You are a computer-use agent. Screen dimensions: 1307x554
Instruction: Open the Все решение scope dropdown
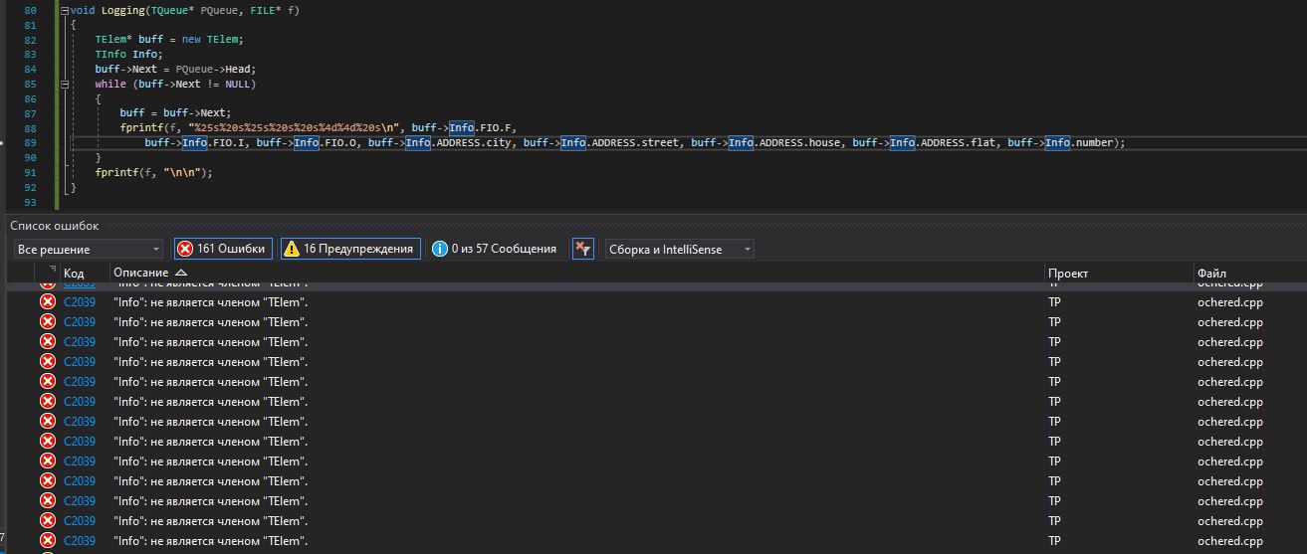click(88, 249)
